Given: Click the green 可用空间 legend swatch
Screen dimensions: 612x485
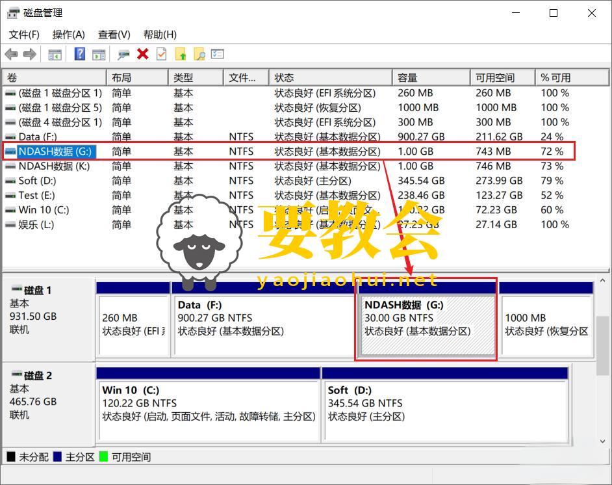Looking at the screenshot, I should point(103,456).
